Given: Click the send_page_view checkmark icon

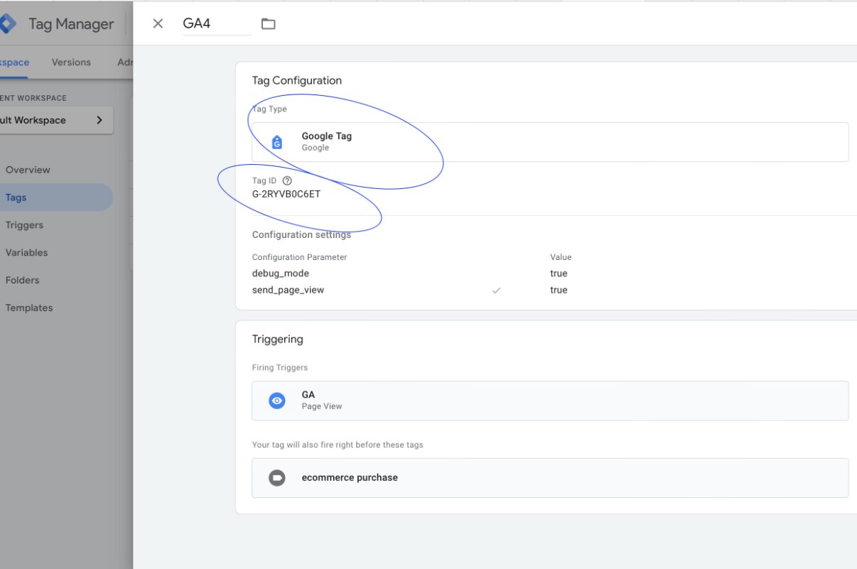Looking at the screenshot, I should tap(496, 291).
